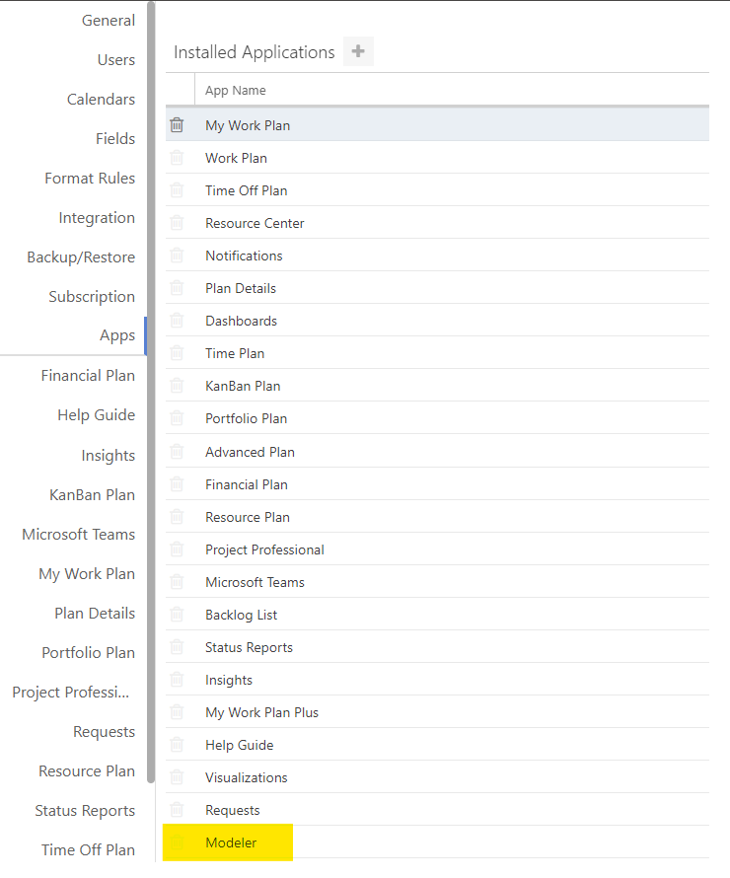This screenshot has width=730, height=878.
Task: Select Insights in the sidebar
Action: click(109, 455)
